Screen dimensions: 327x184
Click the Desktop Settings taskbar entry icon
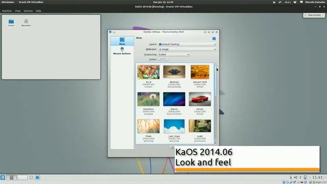click(x=37, y=177)
